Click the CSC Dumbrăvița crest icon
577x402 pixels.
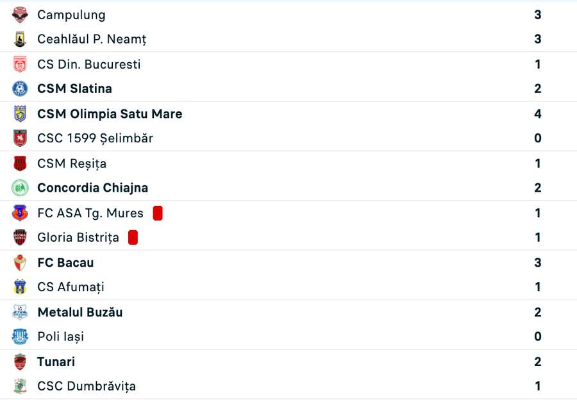click(x=19, y=386)
